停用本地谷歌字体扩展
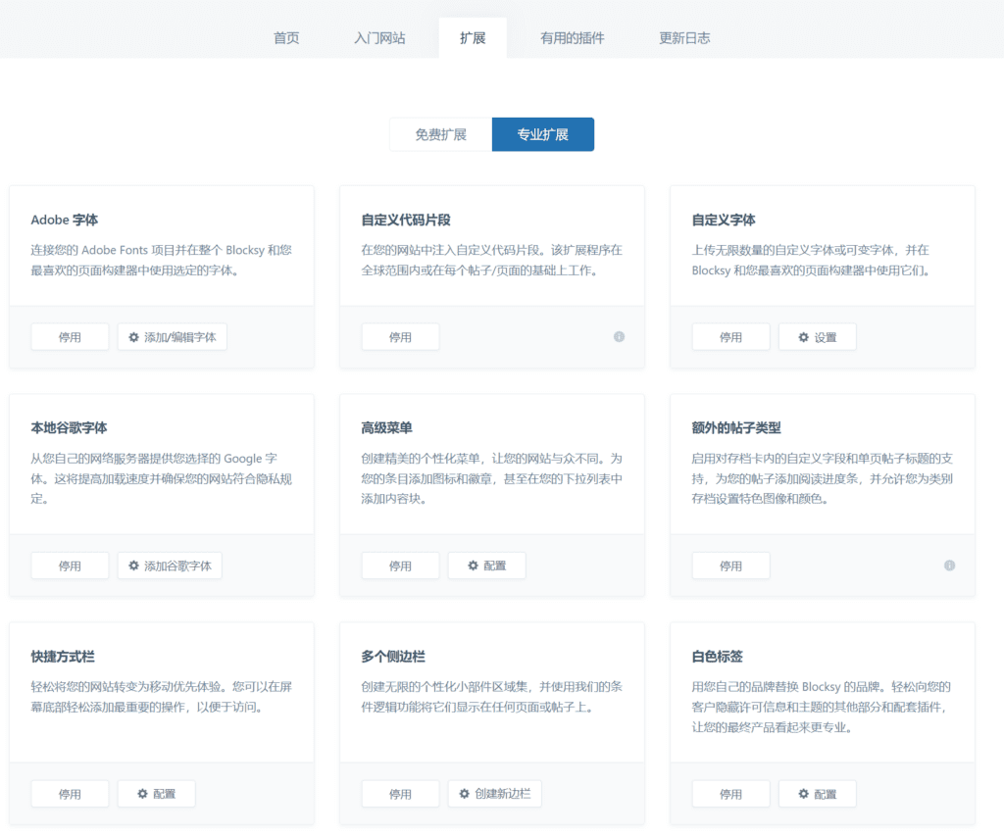 [x=70, y=566]
